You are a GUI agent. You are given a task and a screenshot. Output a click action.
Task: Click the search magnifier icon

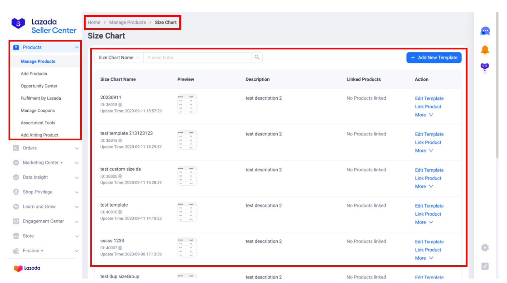tap(257, 58)
